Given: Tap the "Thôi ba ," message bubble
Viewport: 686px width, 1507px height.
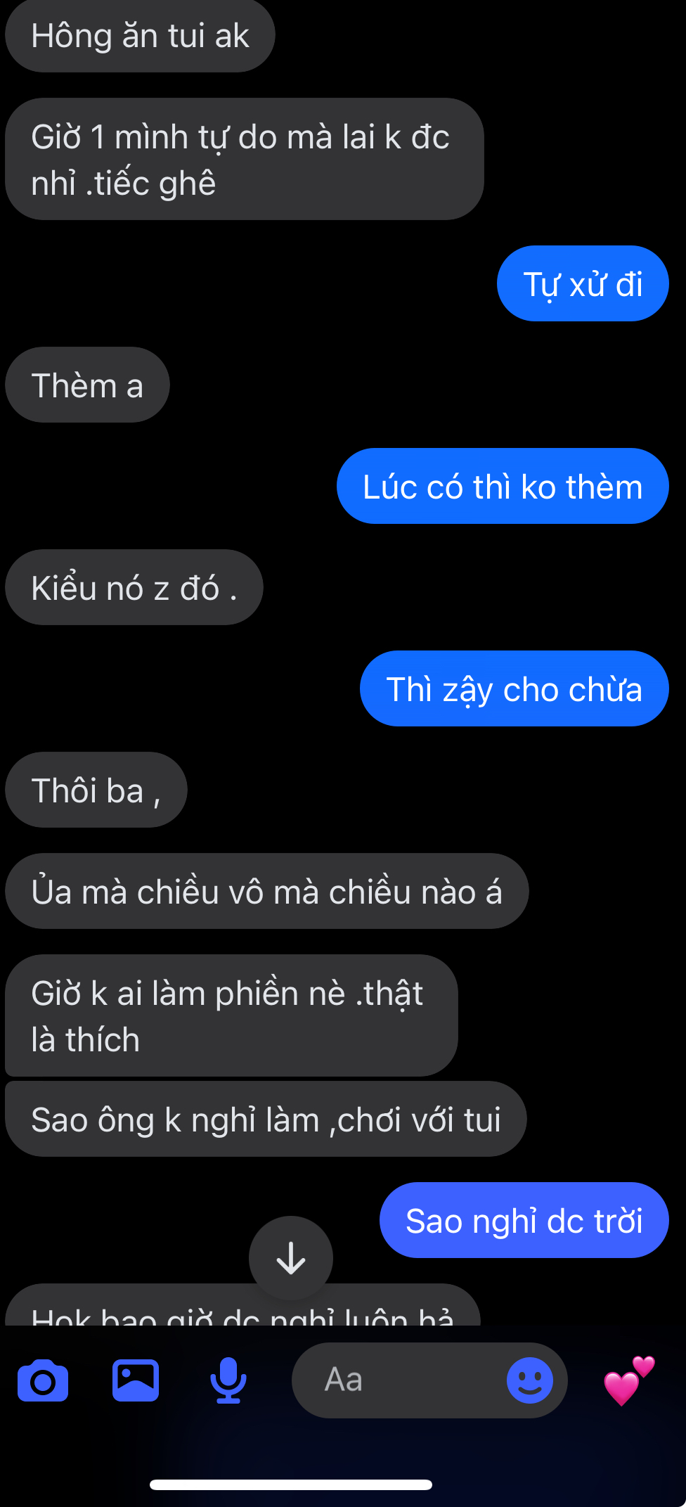Looking at the screenshot, I should point(96,790).
